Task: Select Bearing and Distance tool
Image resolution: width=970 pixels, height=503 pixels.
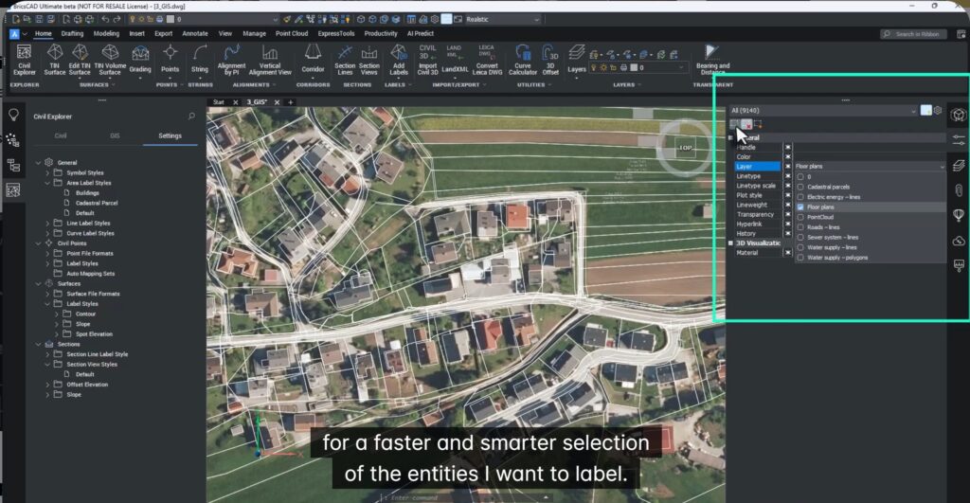Action: tap(712, 60)
